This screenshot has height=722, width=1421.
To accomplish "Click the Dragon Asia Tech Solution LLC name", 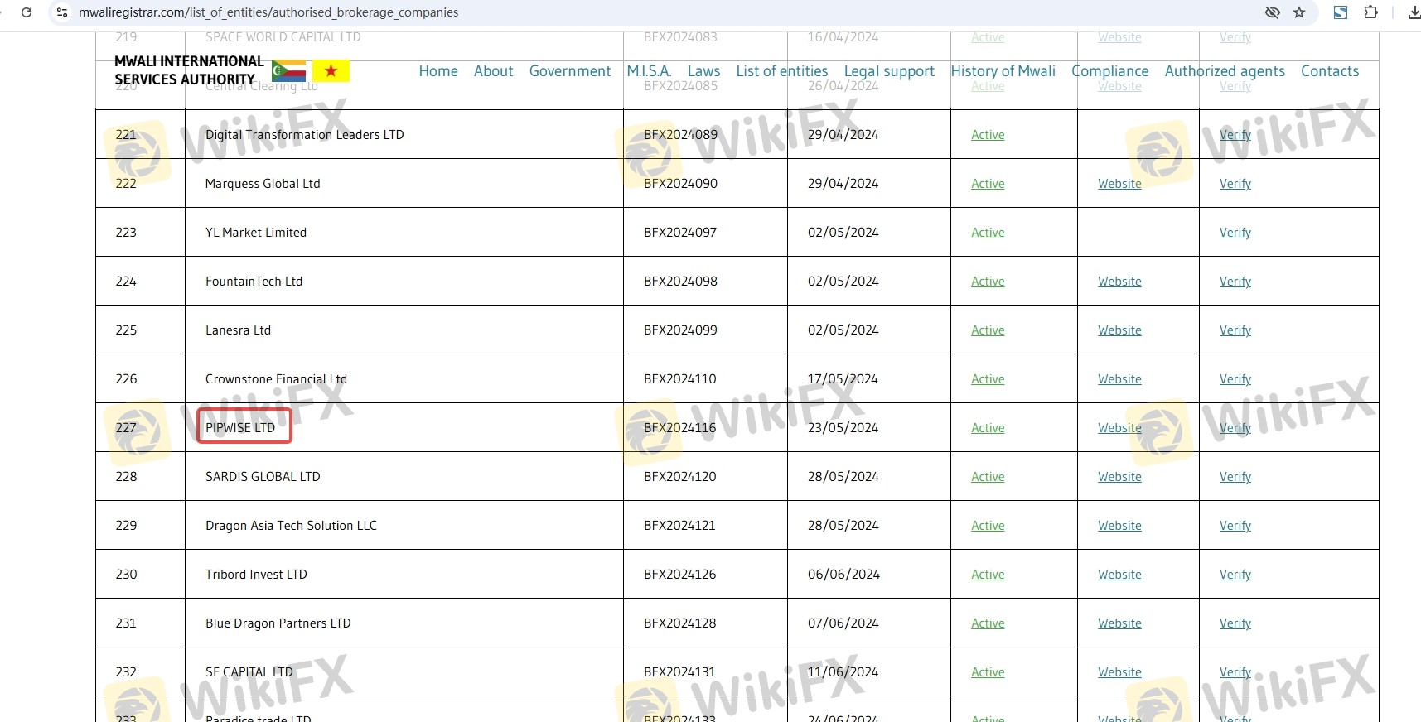I will (291, 526).
